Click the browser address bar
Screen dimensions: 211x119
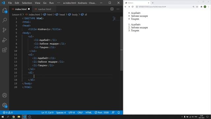165,7
